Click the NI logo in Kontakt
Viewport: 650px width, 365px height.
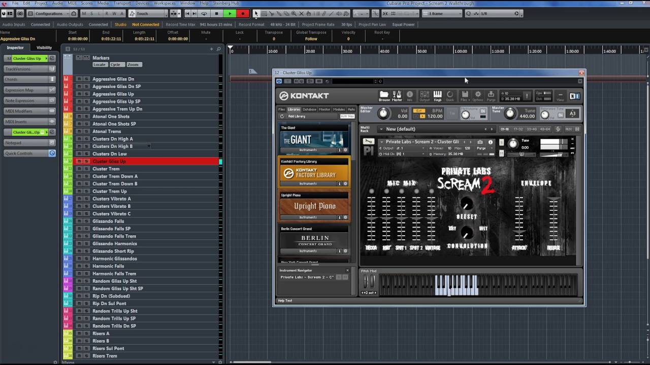[574, 96]
